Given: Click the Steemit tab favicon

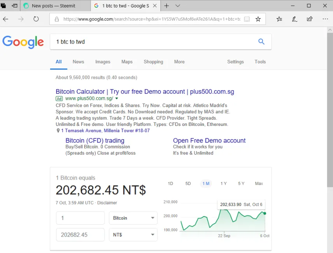Looking at the screenshot, I should [26, 6].
